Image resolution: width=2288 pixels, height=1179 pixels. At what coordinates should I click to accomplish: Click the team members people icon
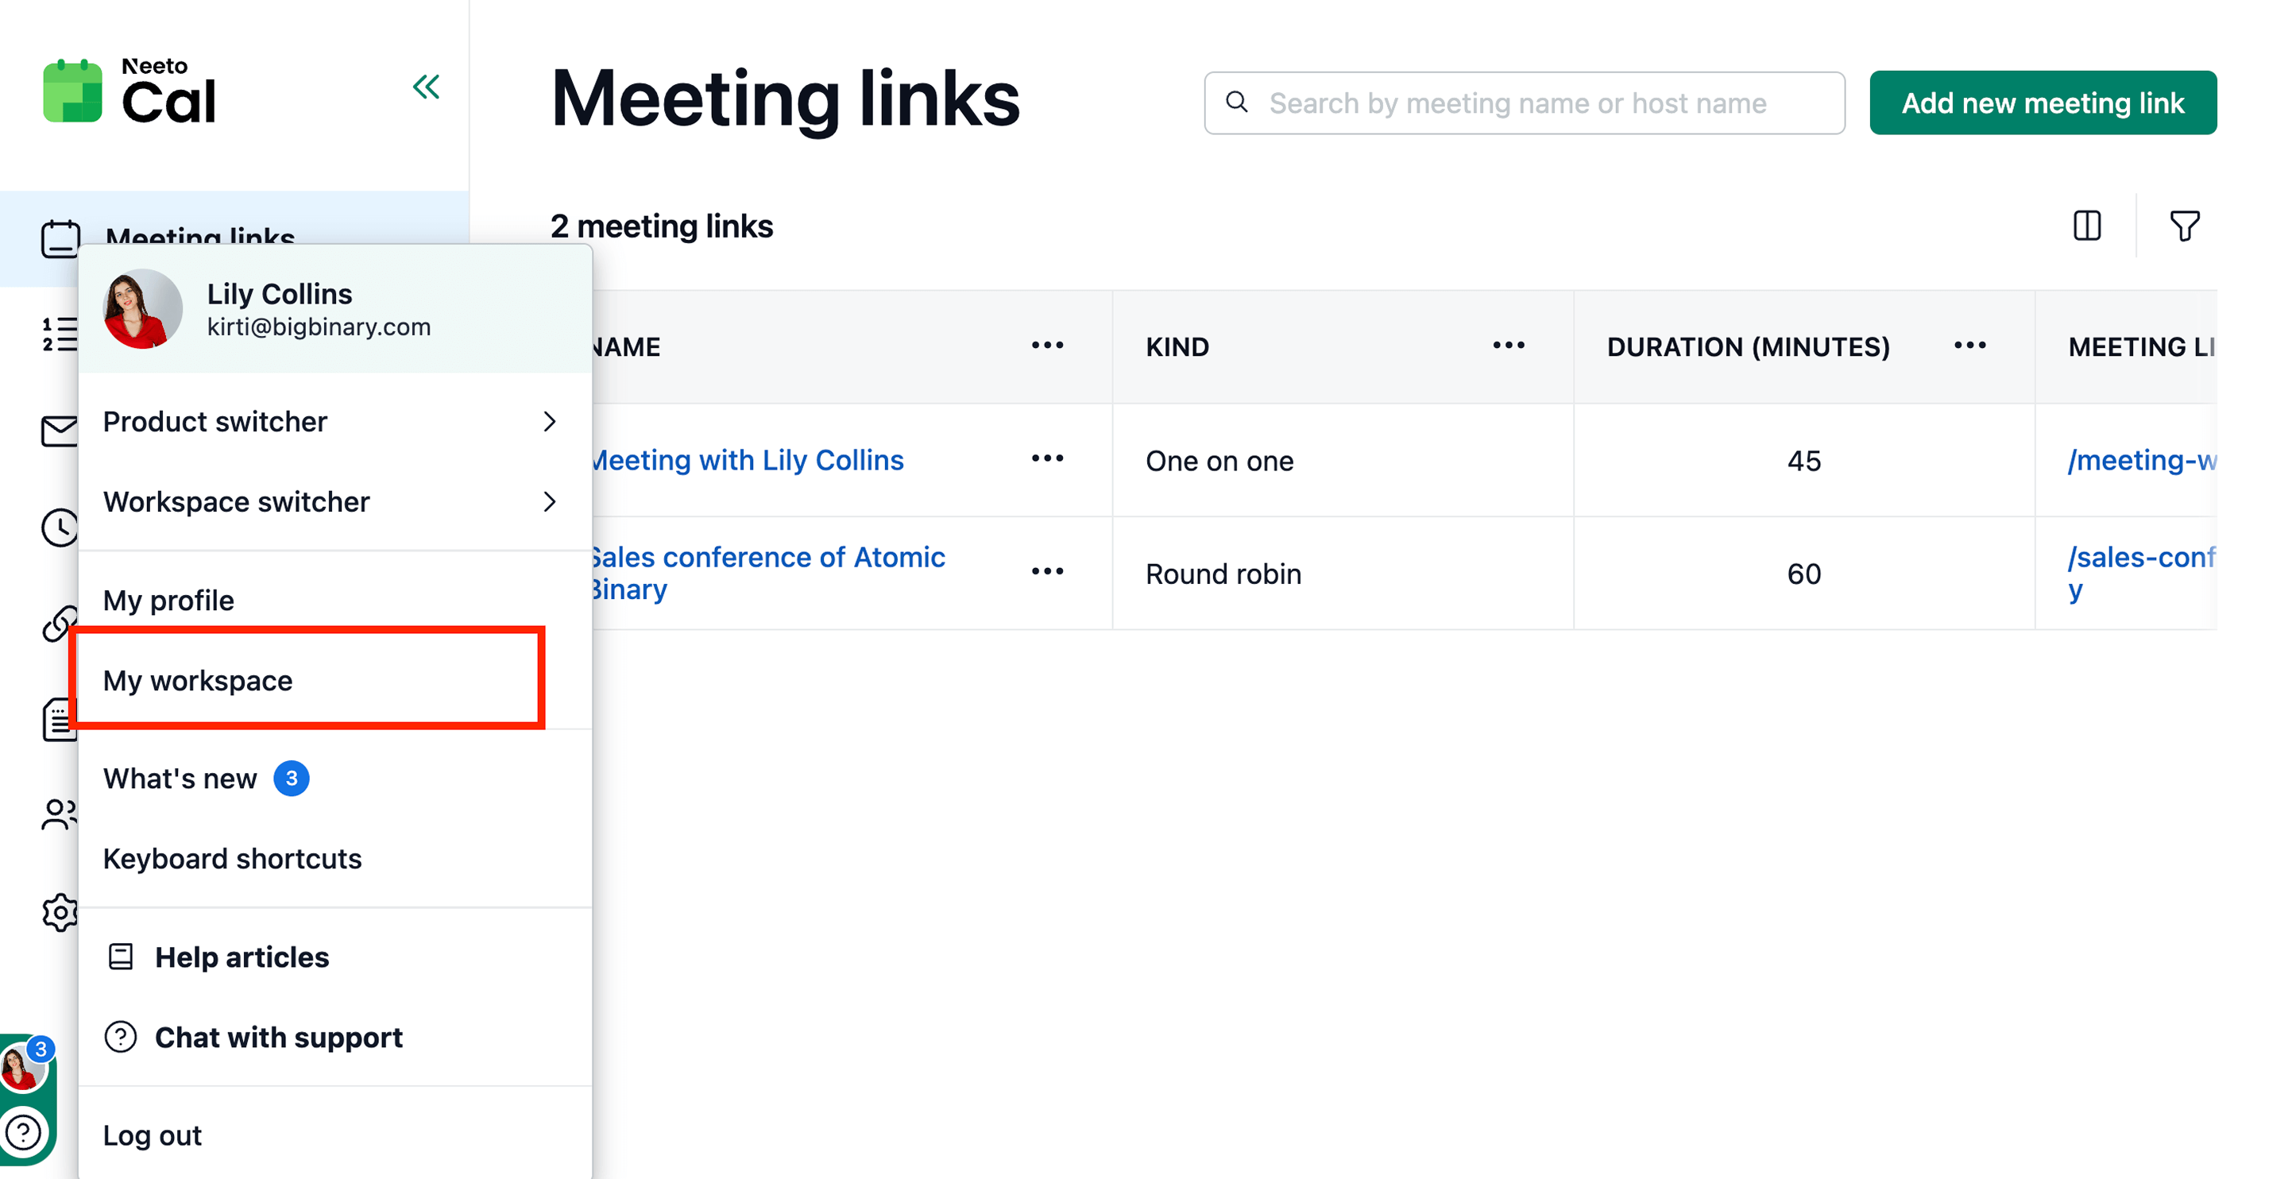(59, 814)
